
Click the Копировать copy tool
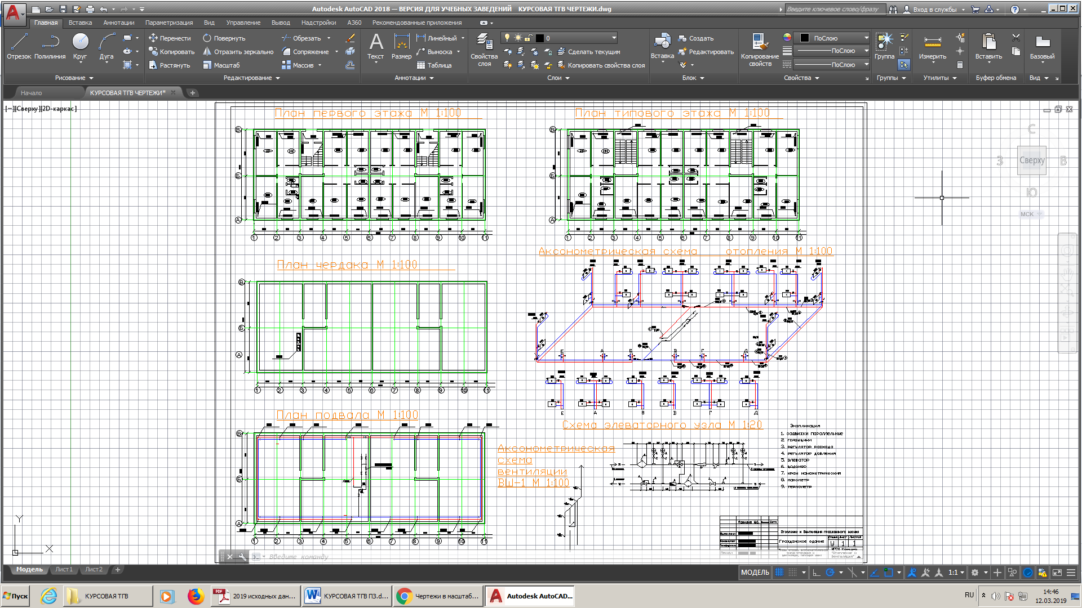click(171, 52)
